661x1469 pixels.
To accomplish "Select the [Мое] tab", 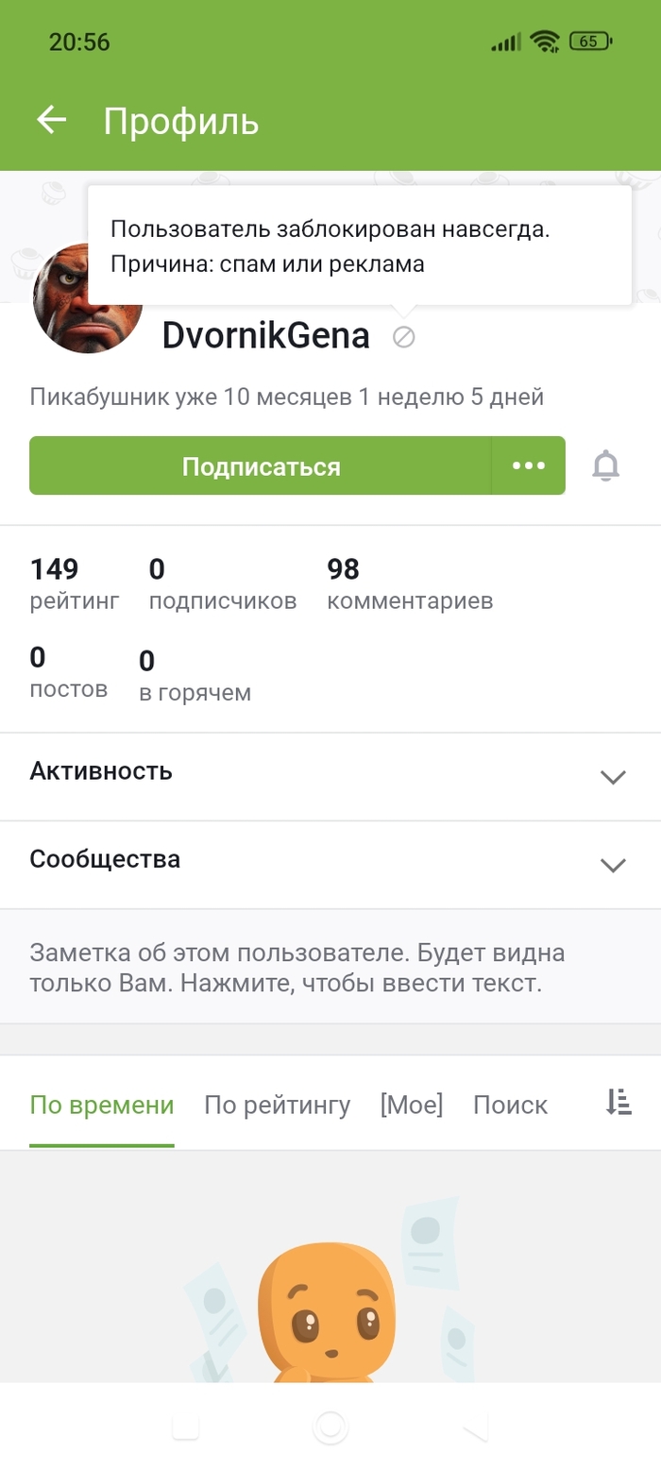I will [x=411, y=1105].
